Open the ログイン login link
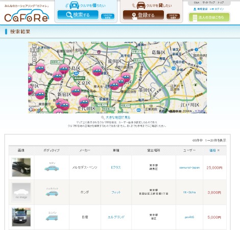The width and height of the screenshot is (240, 230). tap(217, 9)
